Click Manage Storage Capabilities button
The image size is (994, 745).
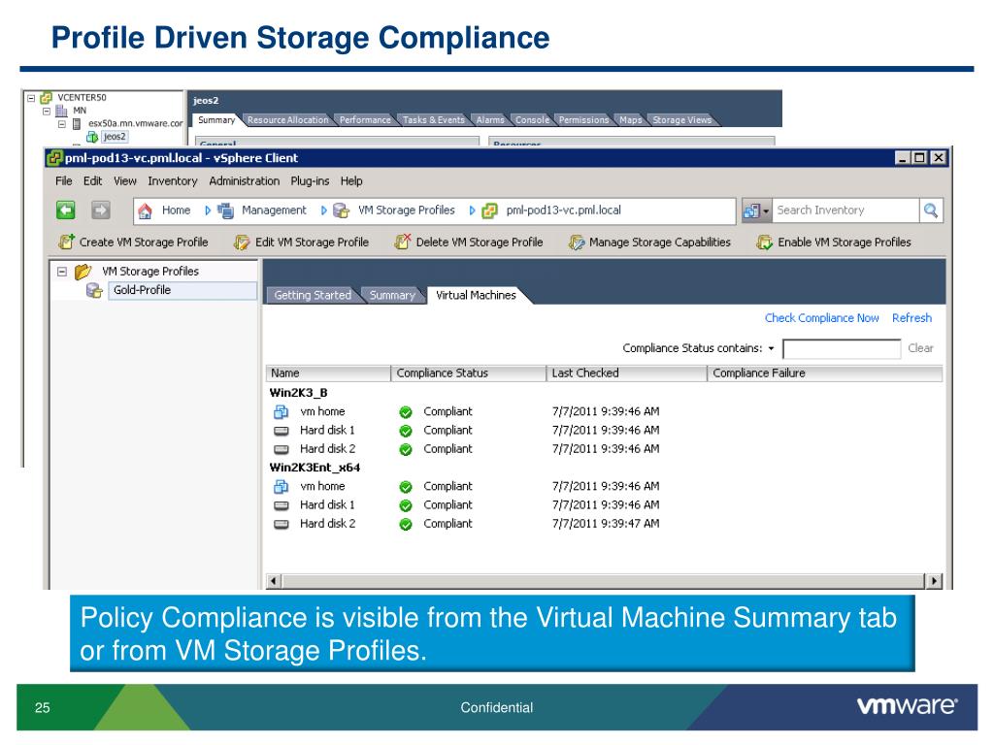pos(649,242)
